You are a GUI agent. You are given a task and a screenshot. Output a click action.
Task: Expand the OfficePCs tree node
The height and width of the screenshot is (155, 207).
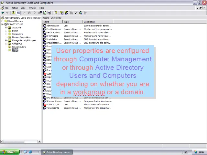(x=6, y=44)
